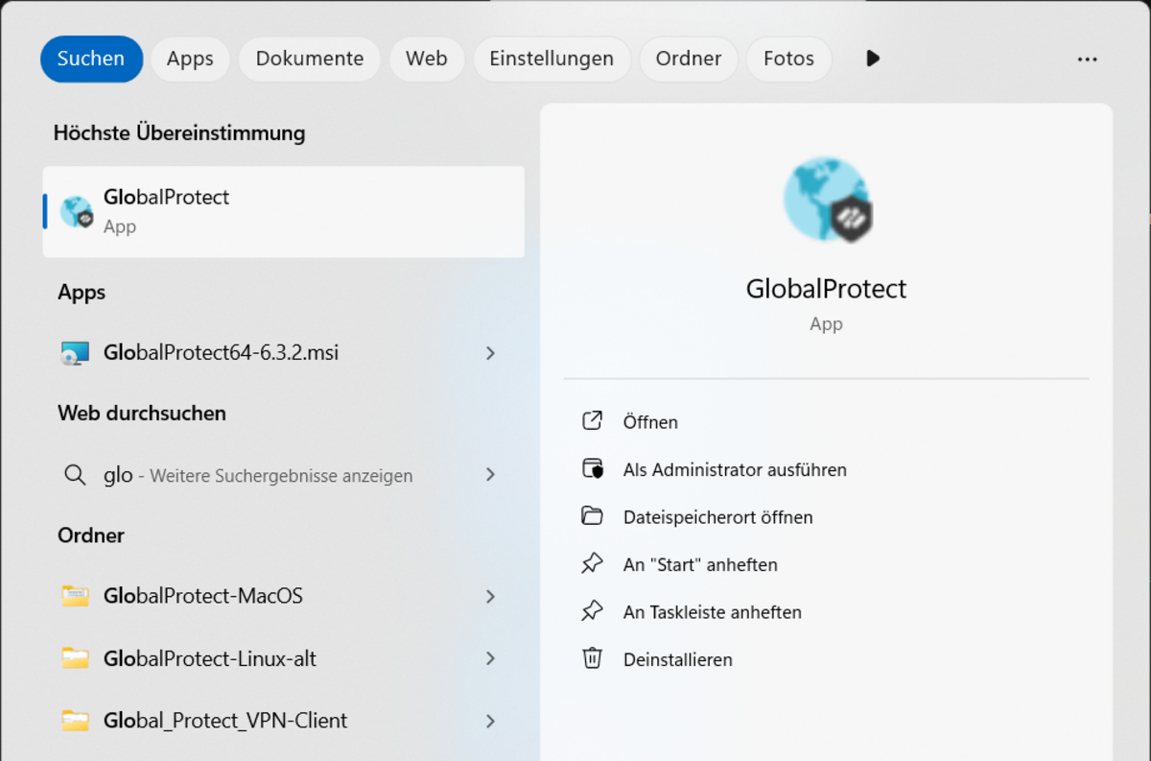Show more filter tabs with arrow

(x=873, y=59)
